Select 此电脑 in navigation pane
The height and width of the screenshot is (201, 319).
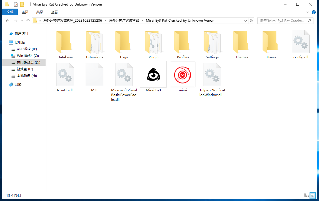20,42
